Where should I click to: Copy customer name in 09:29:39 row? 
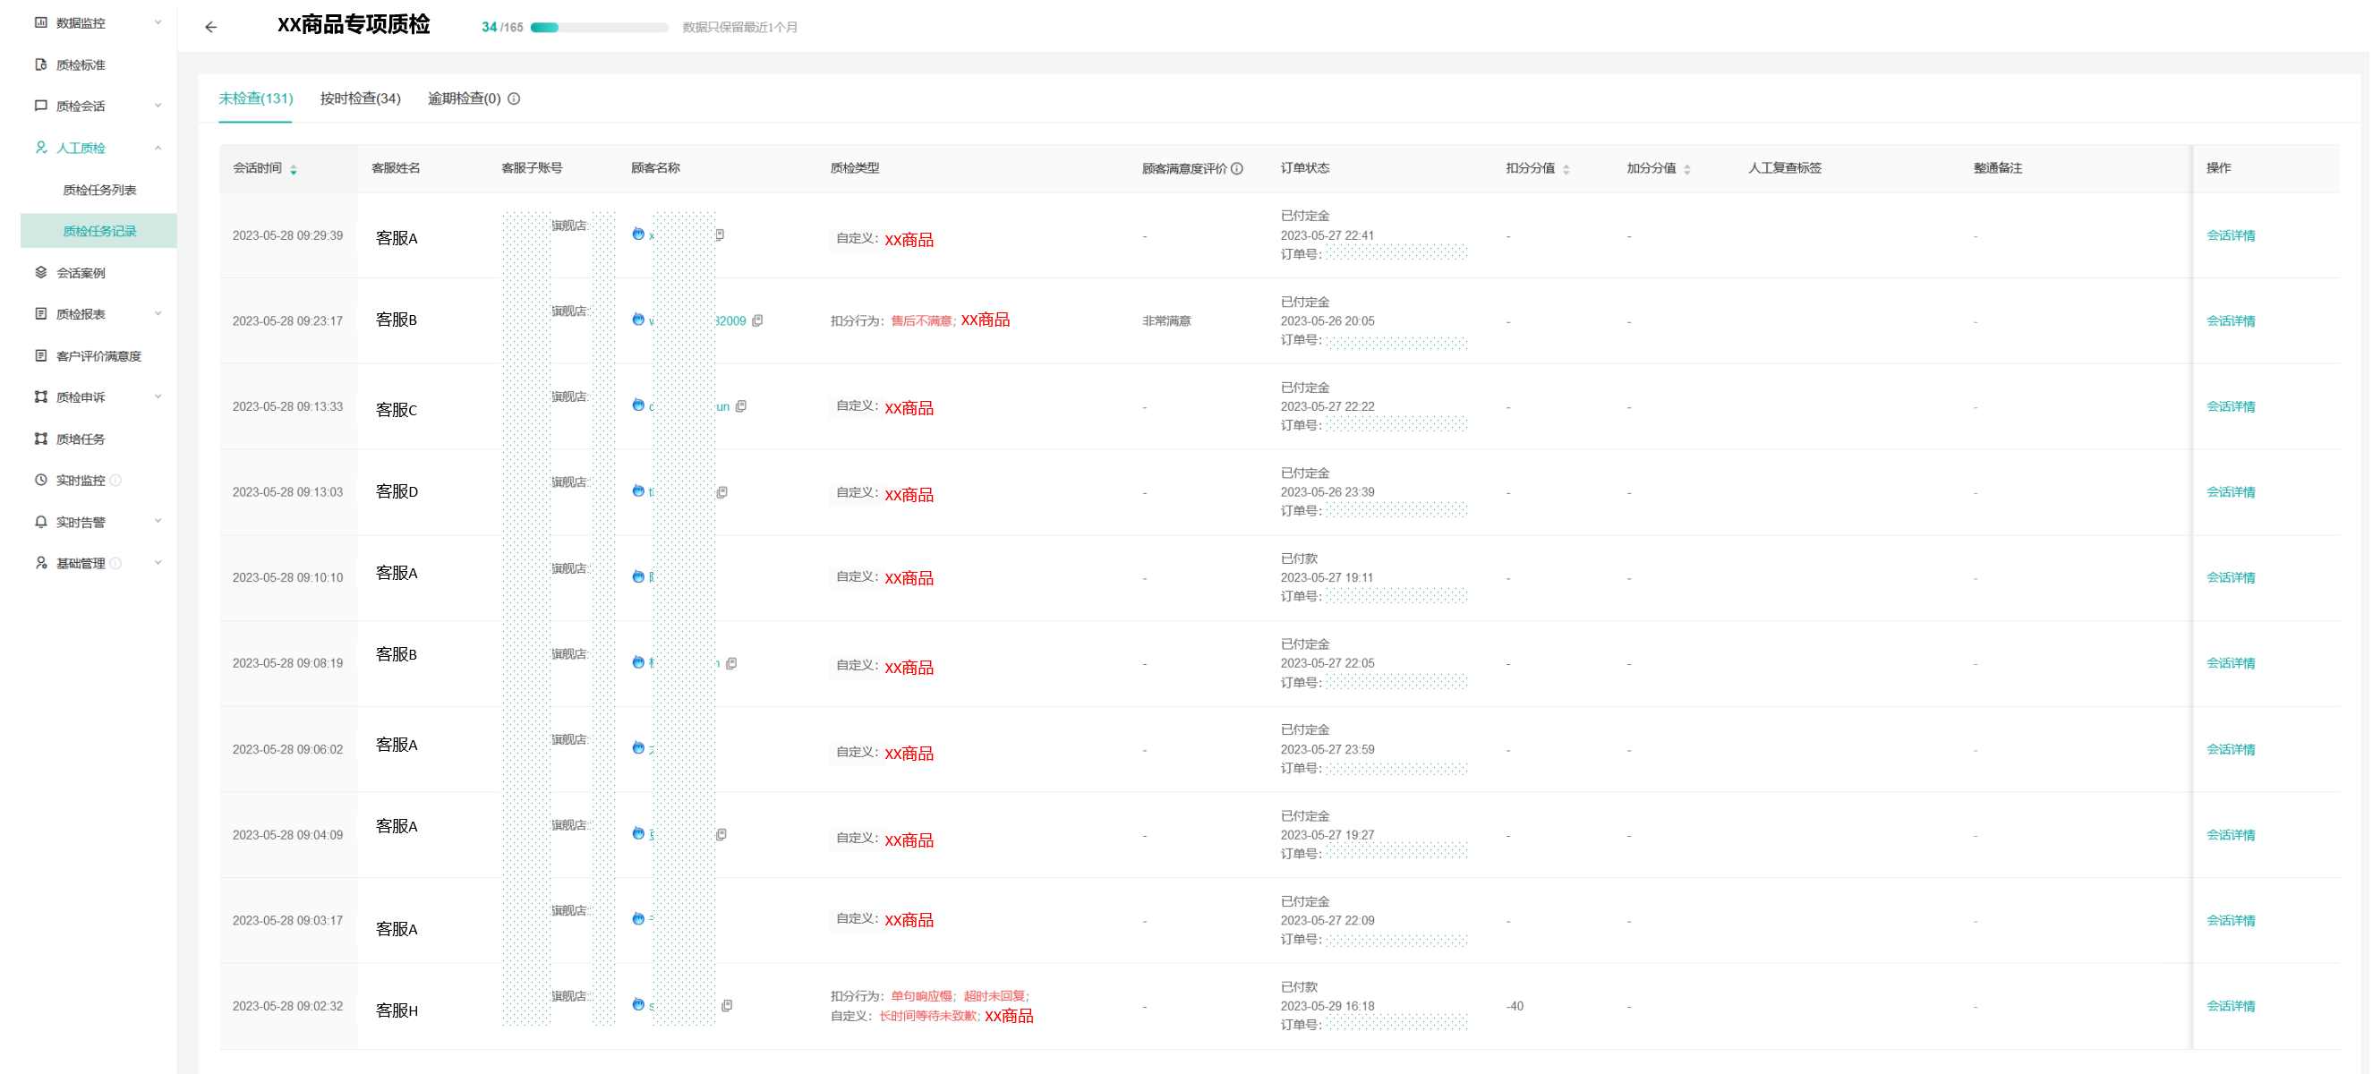(x=721, y=234)
